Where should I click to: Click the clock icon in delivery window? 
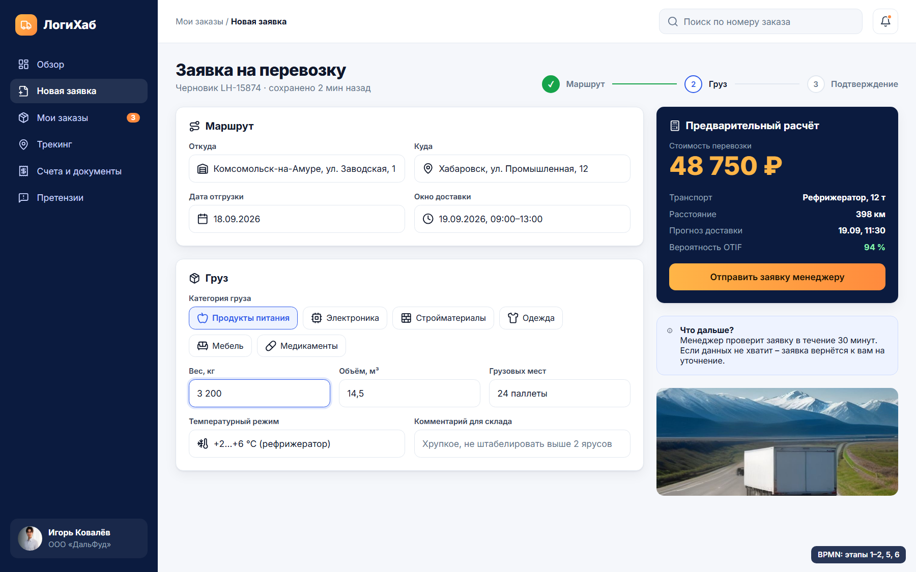428,219
